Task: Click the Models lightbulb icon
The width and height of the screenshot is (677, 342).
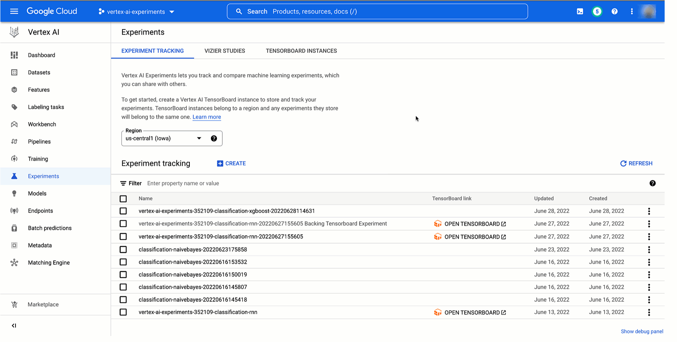Action: click(x=14, y=193)
